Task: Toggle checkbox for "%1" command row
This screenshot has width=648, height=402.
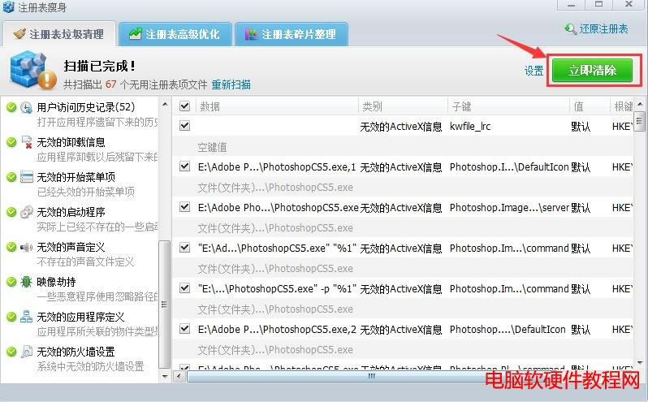Action: click(x=184, y=248)
